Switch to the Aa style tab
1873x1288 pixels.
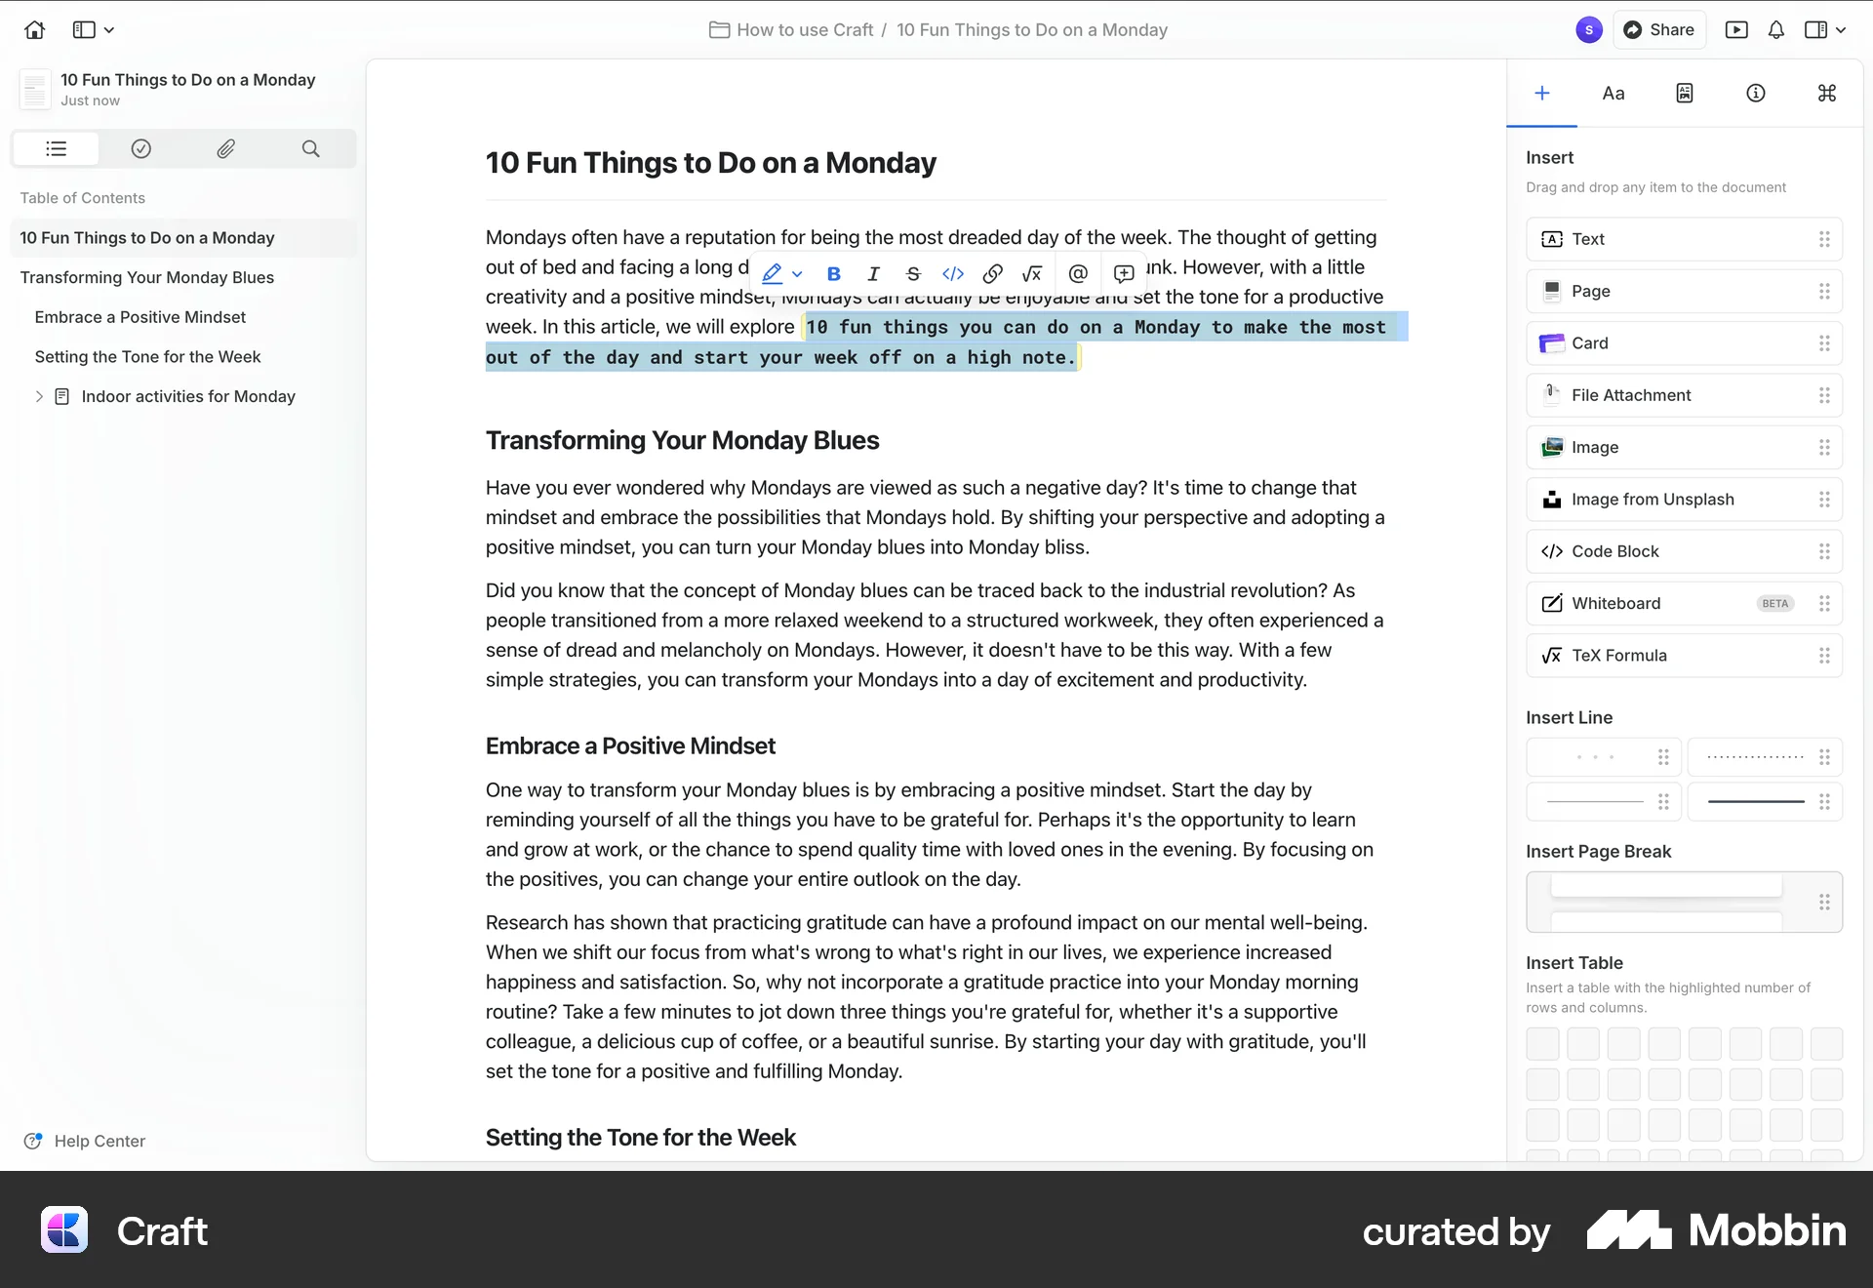click(1614, 94)
